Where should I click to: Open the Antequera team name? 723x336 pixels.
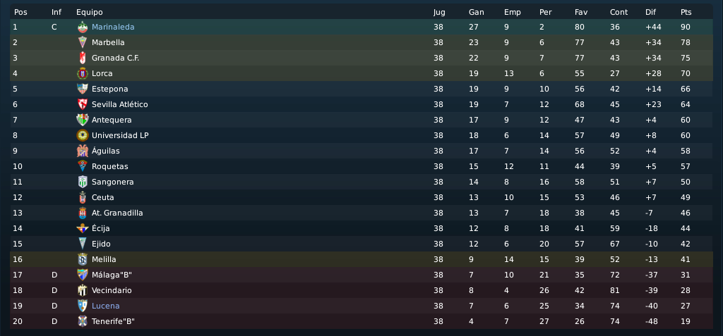112,120
